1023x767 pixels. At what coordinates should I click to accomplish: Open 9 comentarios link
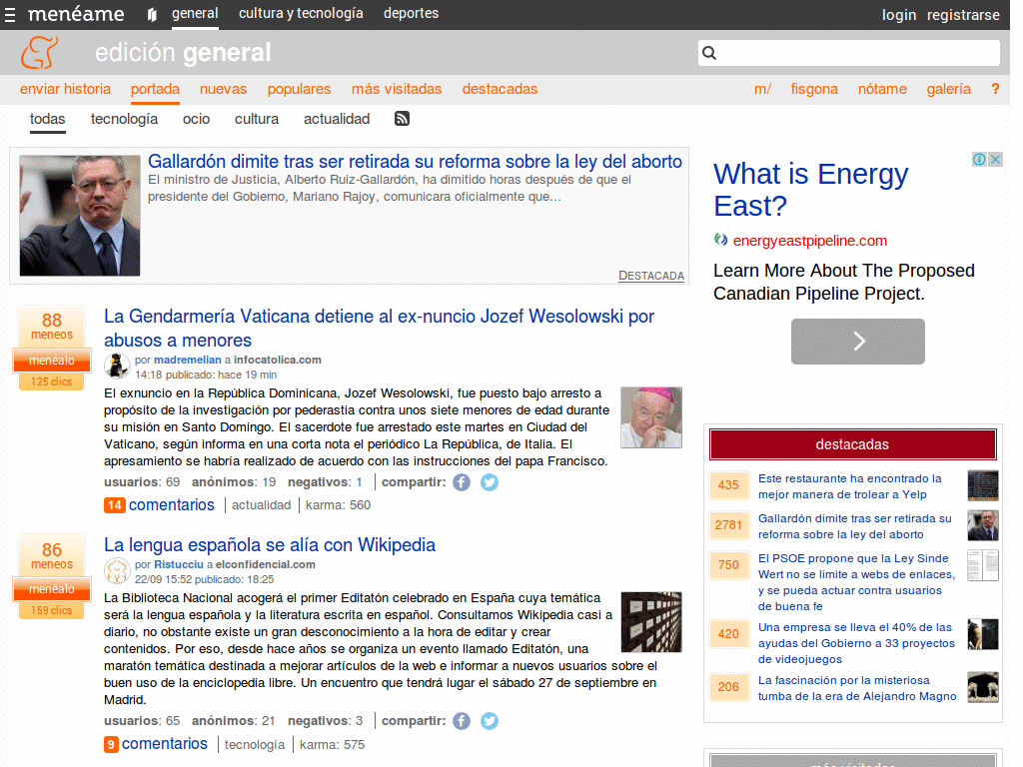tap(155, 744)
